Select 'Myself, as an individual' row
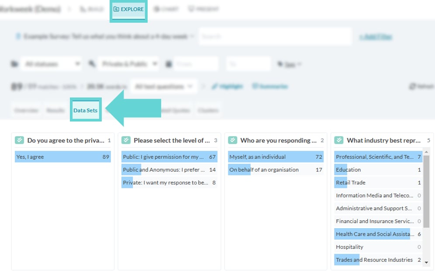Screen dimensions: 435x271 pyautogui.click(x=276, y=156)
